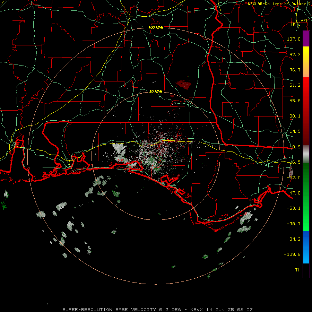Select the 14.5 velocity scale value
The height and width of the screenshot is (312, 312).
point(295,131)
